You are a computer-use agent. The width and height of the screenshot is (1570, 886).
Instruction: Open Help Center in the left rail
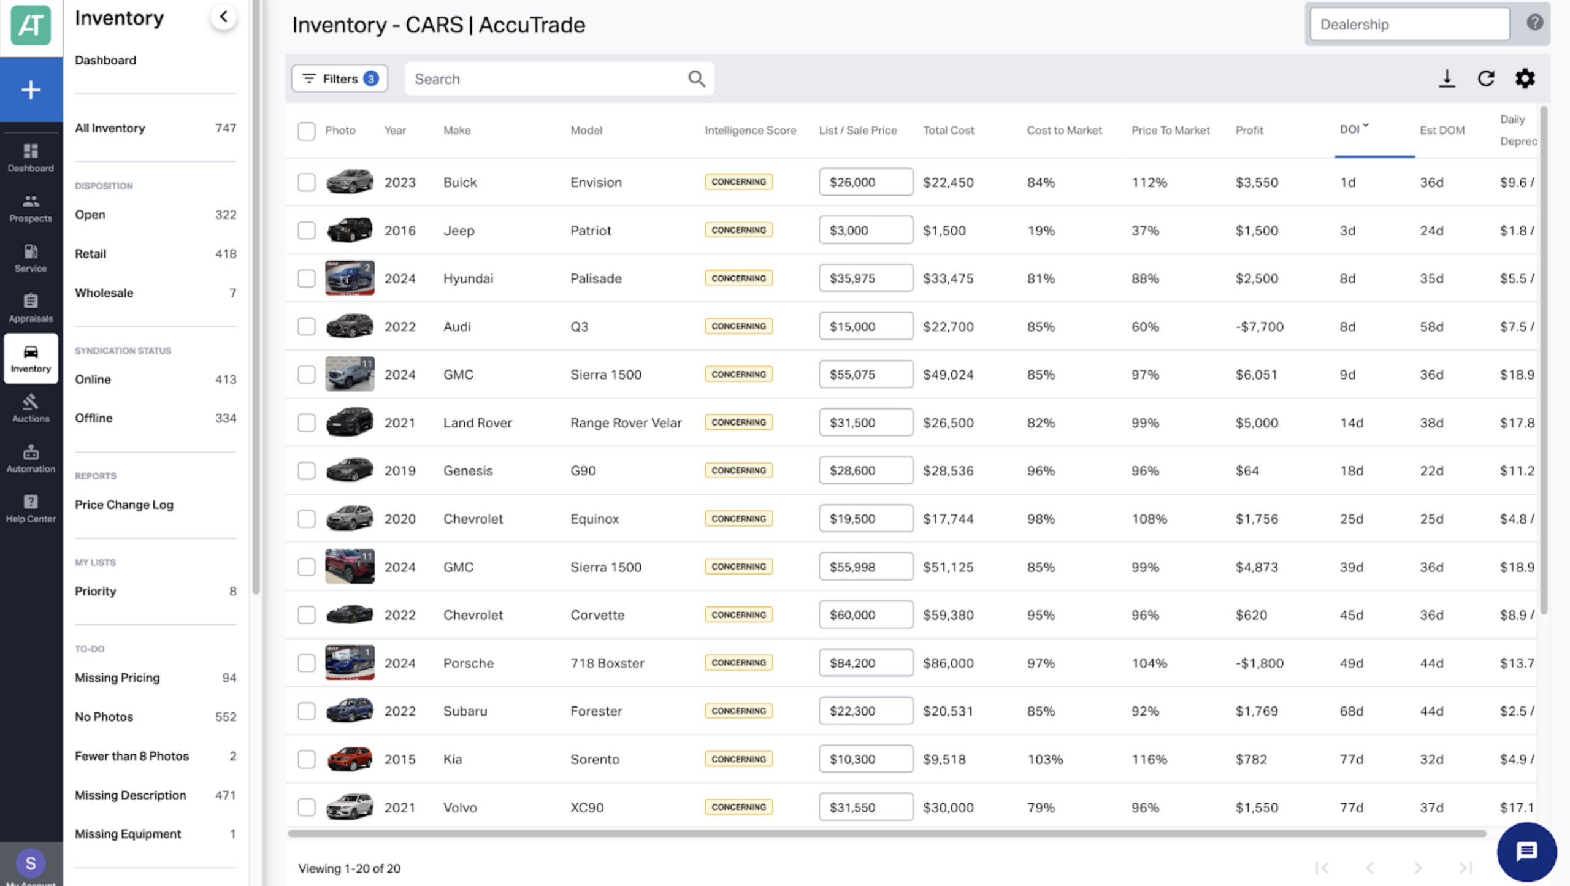pos(31,509)
